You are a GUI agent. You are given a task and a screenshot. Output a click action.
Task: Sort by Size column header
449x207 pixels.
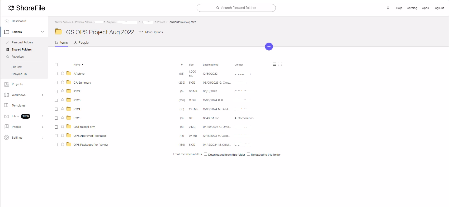pos(191,65)
